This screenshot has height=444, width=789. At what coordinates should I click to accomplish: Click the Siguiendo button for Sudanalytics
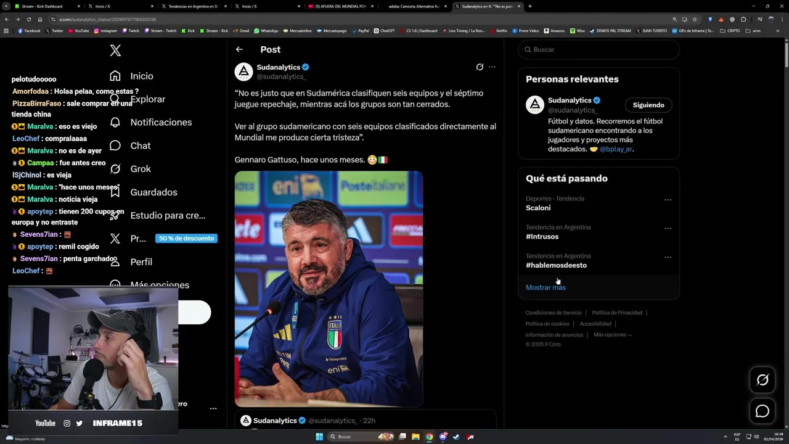point(648,105)
